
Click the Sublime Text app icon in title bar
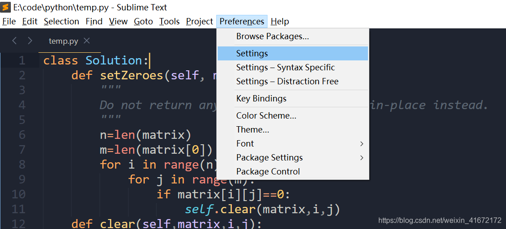pos(5,6)
